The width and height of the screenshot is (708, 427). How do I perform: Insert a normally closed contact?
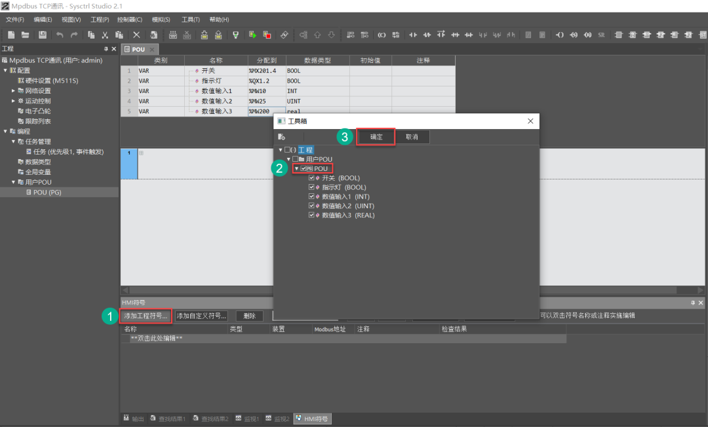427,35
